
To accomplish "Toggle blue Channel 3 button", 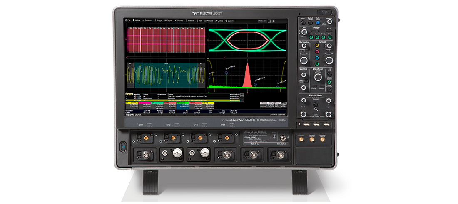I will pyautogui.click(x=317, y=58).
